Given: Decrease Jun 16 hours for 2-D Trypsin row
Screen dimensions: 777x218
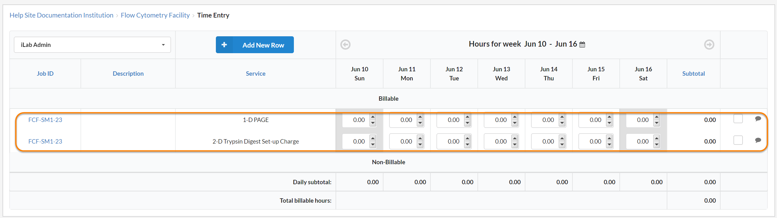Looking at the screenshot, I should 657,144.
